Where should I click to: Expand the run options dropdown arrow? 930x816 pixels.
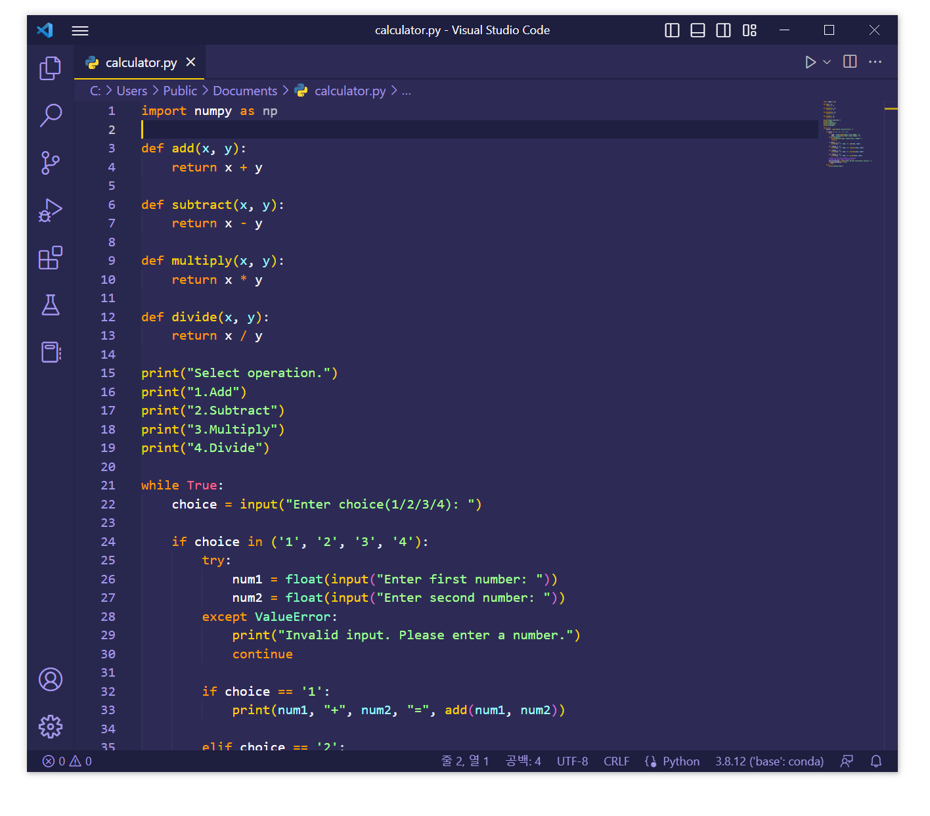[827, 62]
